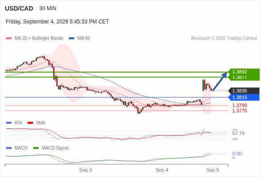
Task: Click the 9MA red legend swatch
Action: point(30,123)
